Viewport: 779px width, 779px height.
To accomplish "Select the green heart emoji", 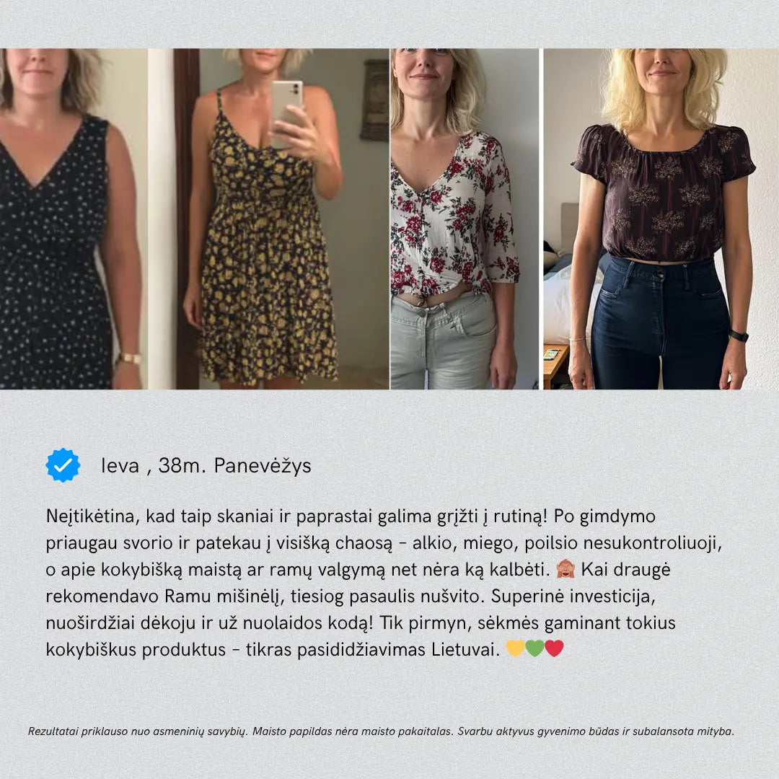I will click(x=534, y=648).
